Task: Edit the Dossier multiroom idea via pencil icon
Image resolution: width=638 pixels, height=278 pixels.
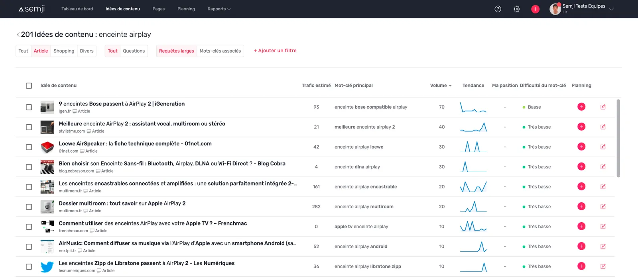Action: (x=603, y=206)
